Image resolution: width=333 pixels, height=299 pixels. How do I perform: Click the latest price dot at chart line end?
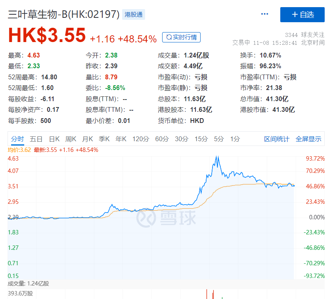tap(294, 186)
